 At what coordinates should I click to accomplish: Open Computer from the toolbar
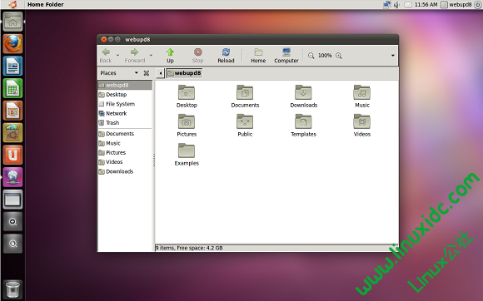click(x=286, y=56)
